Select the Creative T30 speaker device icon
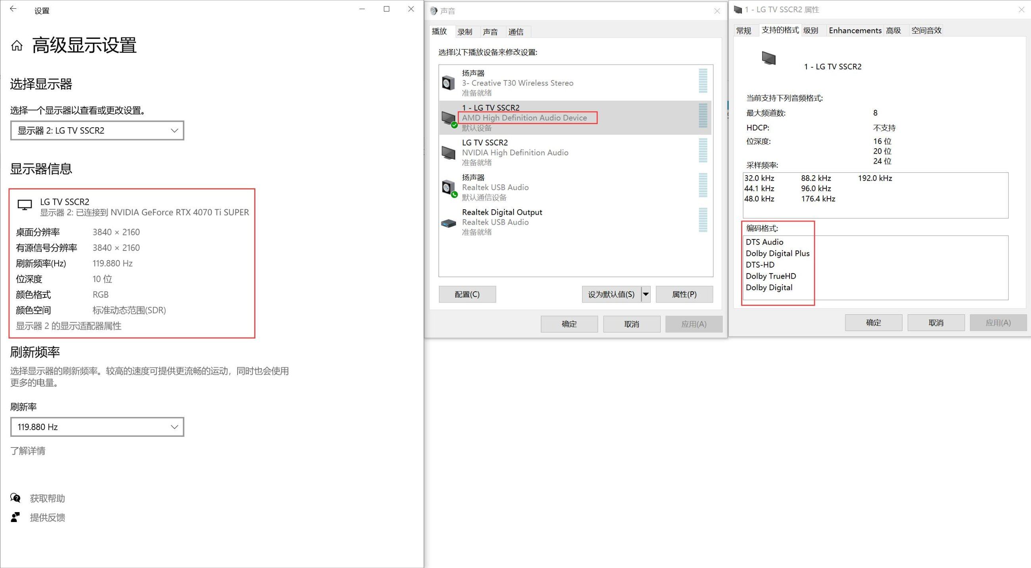This screenshot has height=568, width=1031. (448, 83)
